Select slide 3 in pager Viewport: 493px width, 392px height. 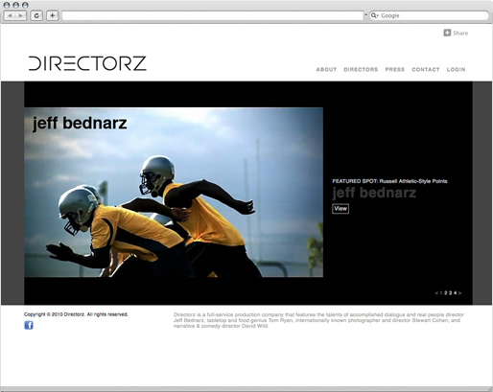pos(450,293)
